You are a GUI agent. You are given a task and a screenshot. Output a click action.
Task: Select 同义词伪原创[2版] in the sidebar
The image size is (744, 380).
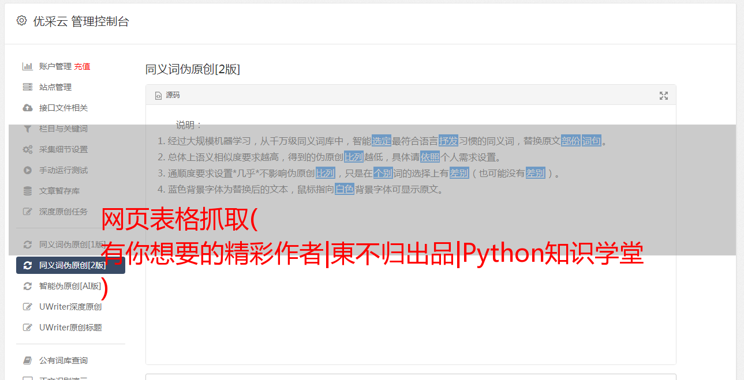(70, 265)
